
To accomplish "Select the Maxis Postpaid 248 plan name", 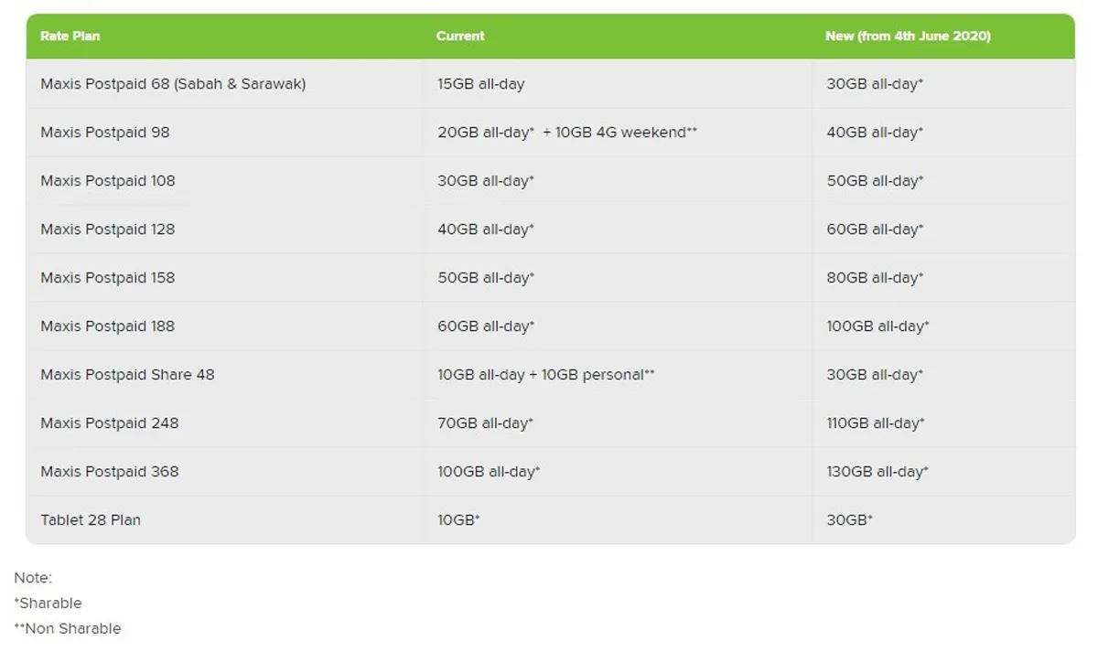I will click(110, 423).
